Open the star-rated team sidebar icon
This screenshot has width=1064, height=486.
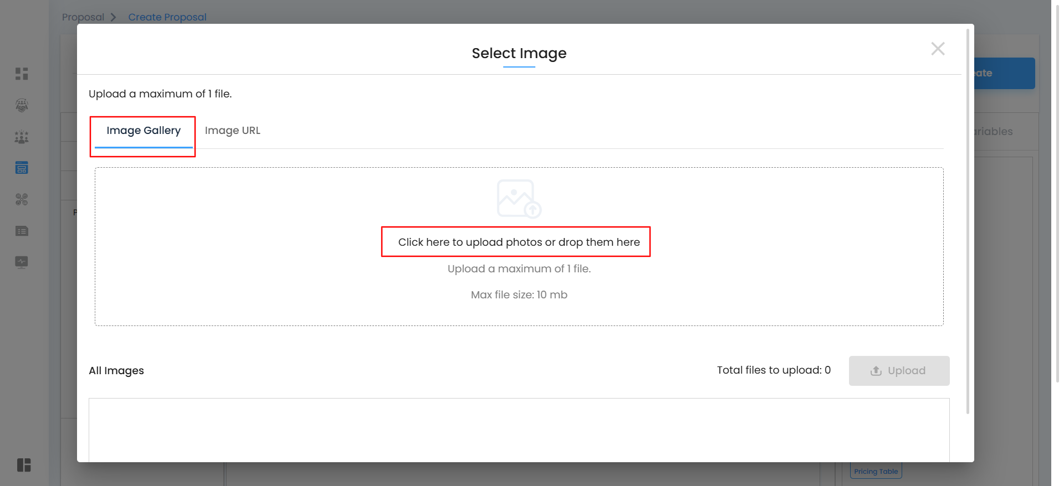(22, 137)
